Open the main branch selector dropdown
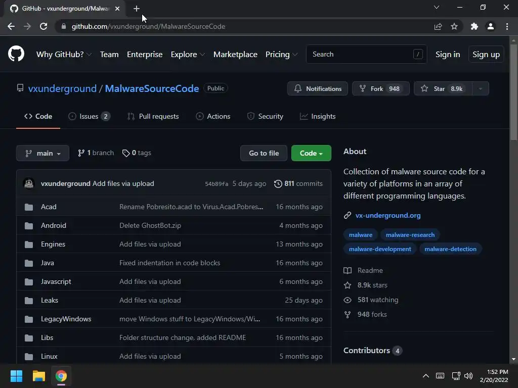 (42, 153)
